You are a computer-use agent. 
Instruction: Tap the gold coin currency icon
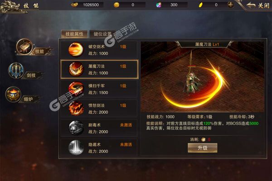[117, 5]
